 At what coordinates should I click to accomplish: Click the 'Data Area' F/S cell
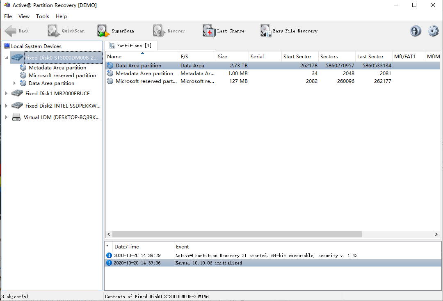[192, 66]
